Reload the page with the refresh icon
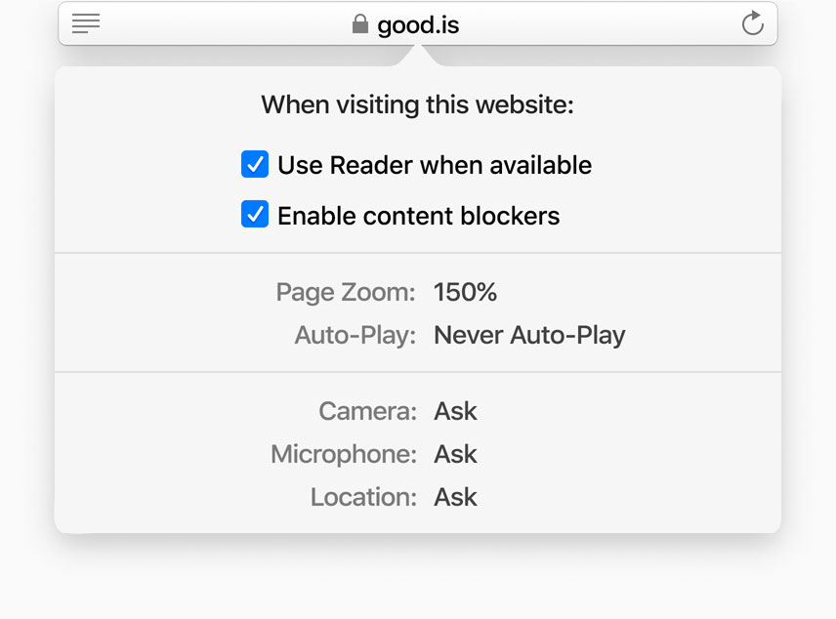This screenshot has width=836, height=619. [x=752, y=23]
